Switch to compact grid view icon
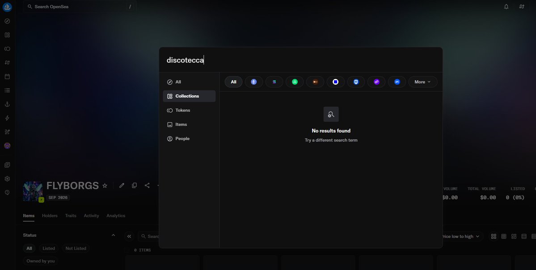Screen dimensions: 536x270 pyautogui.click(x=503, y=236)
